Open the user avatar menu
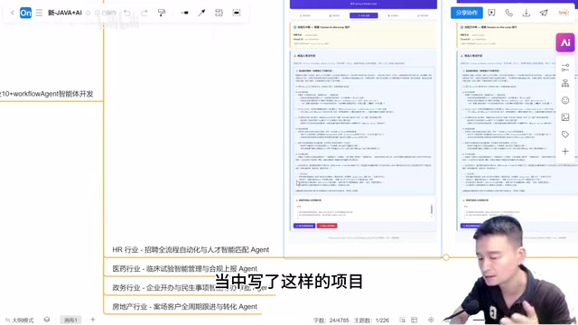The image size is (578, 325). 564,13
